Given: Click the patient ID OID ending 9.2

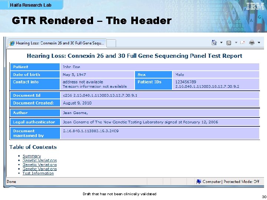Looking at the screenshot, I should pyautogui.click(x=207, y=86).
